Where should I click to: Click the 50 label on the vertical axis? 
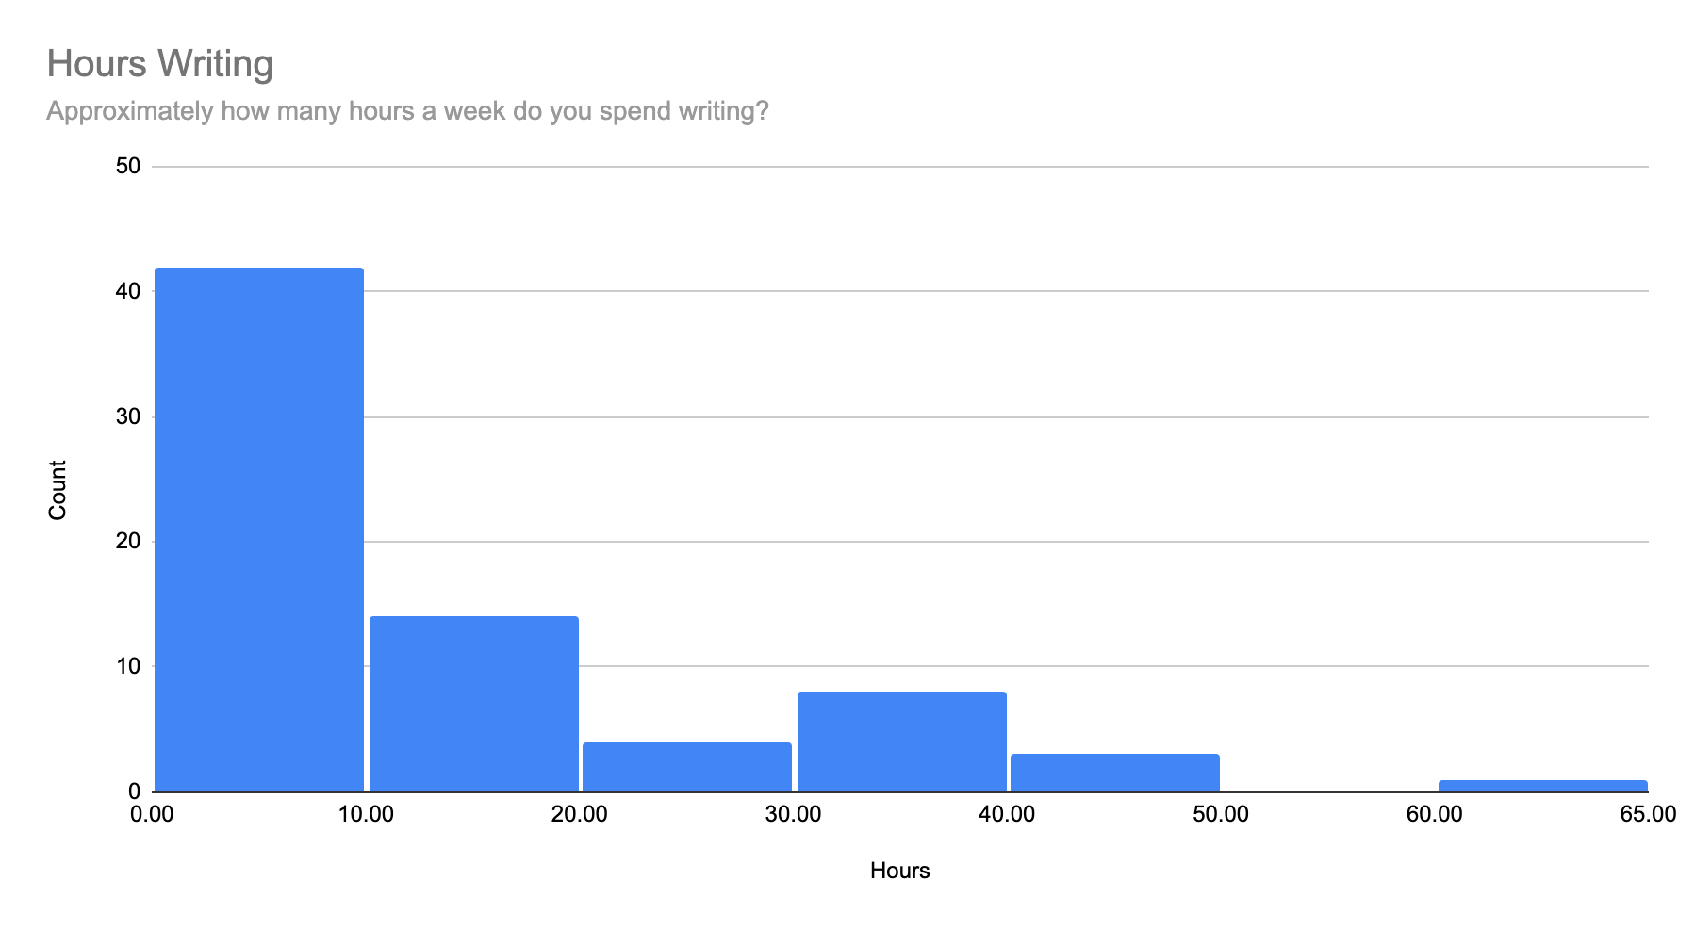point(127,167)
